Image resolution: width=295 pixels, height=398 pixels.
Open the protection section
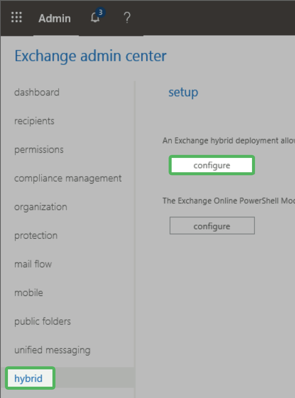tap(36, 235)
